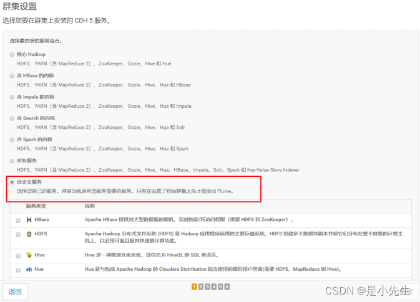Select the 所有服务 radio option
Viewport: 420px width, 302px height.
coord(12,161)
